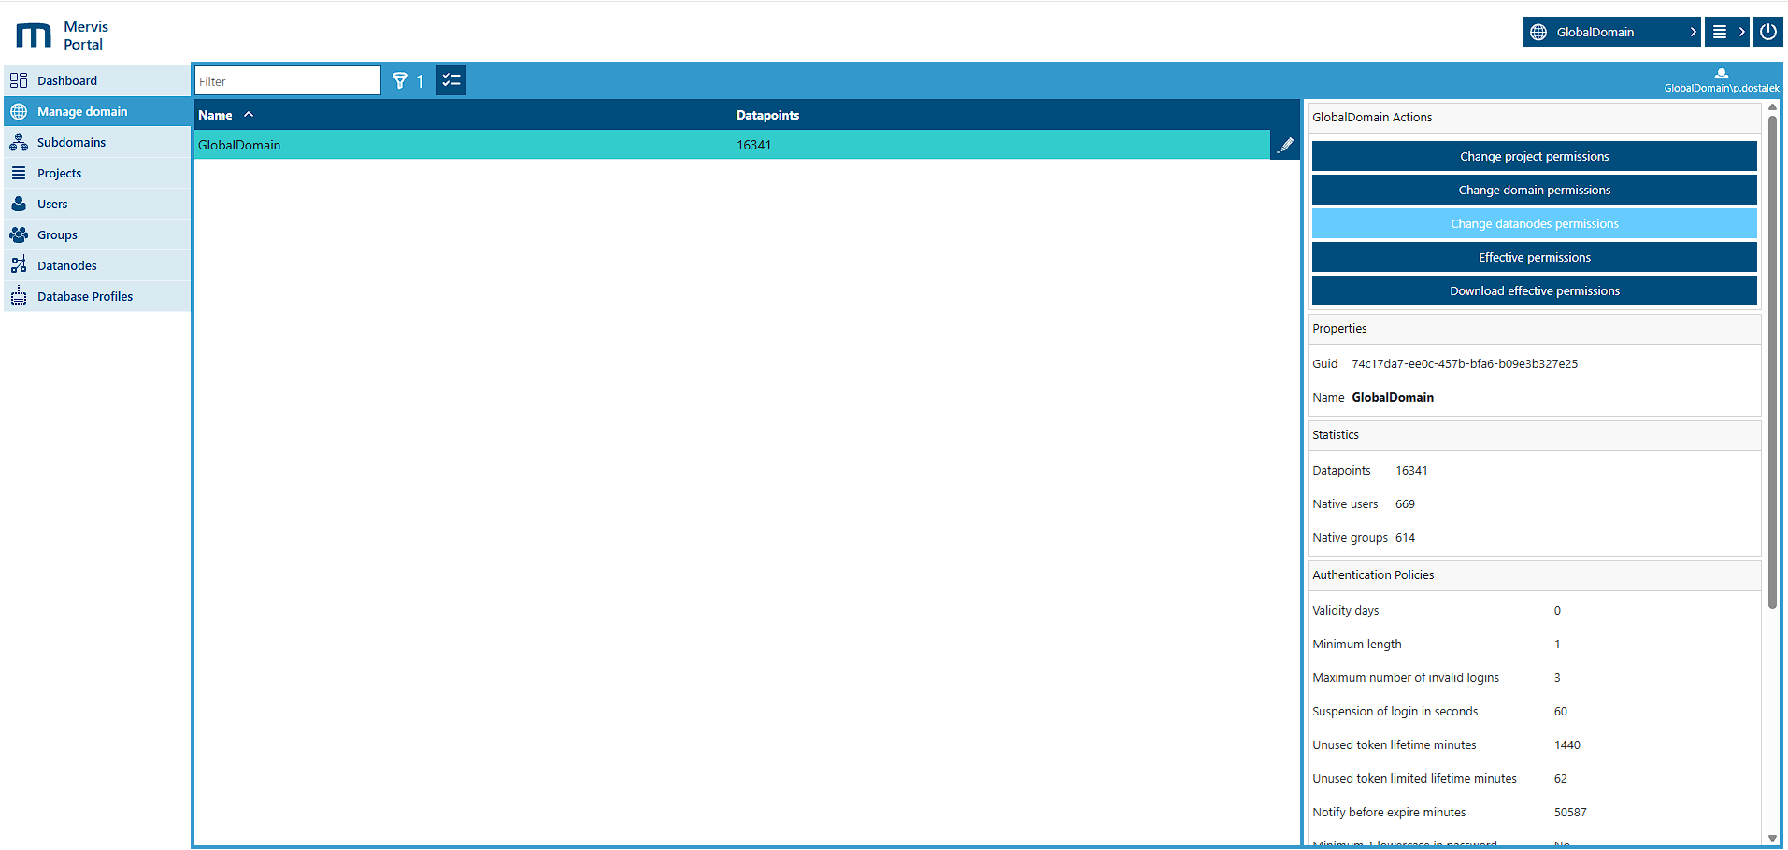This screenshot has height=850, width=1788.
Task: Click the Suspension of login in seconds label
Action: [1395, 711]
